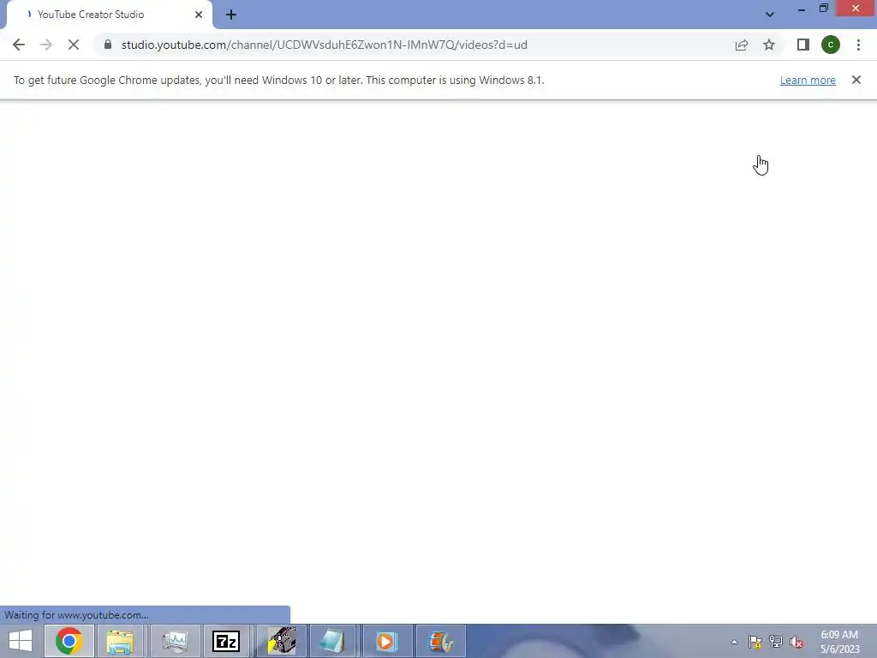
Task: Open the media player taskbar icon
Action: coord(386,641)
